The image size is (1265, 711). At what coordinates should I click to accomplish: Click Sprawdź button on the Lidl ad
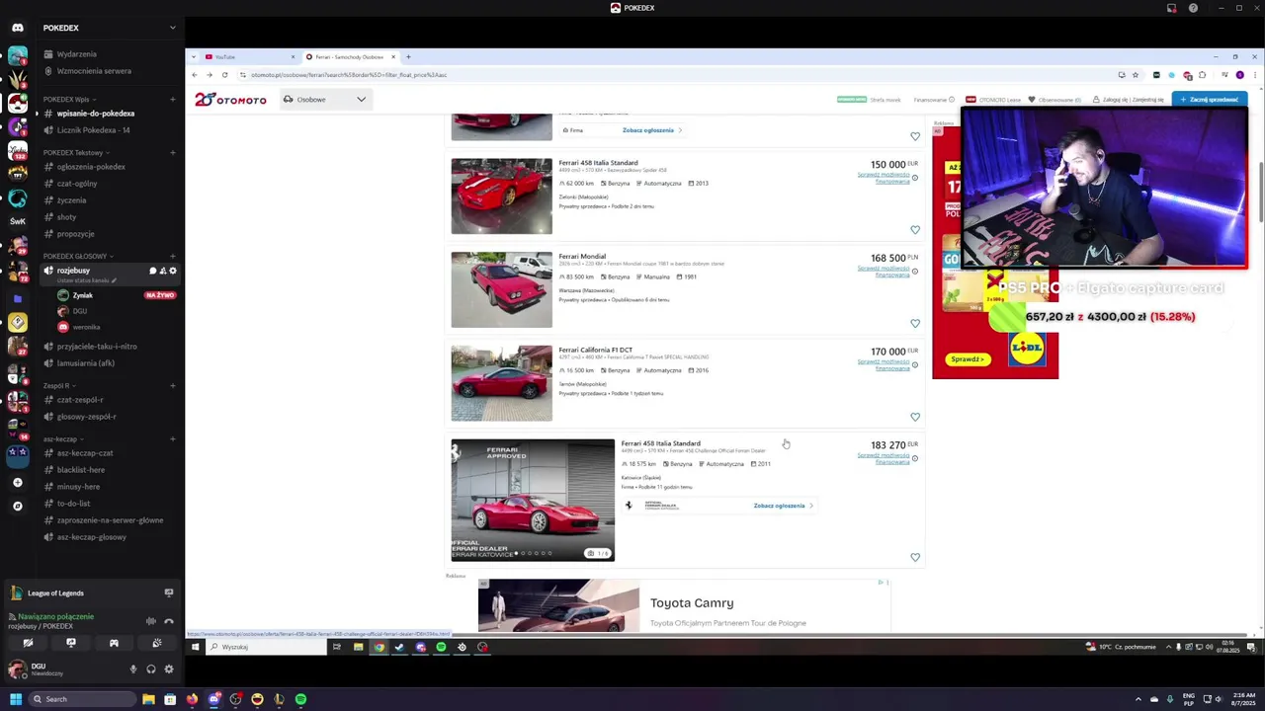(x=967, y=359)
